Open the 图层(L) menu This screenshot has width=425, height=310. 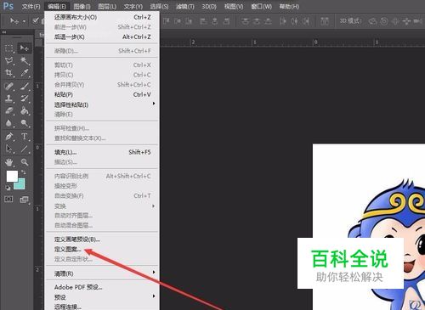[107, 6]
